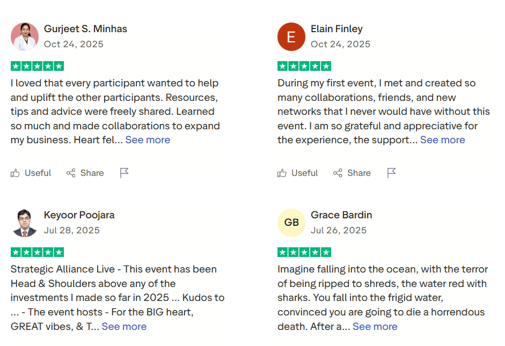
Task: Open reviewer name Gurjeet S. Minhas
Action: tap(85, 29)
